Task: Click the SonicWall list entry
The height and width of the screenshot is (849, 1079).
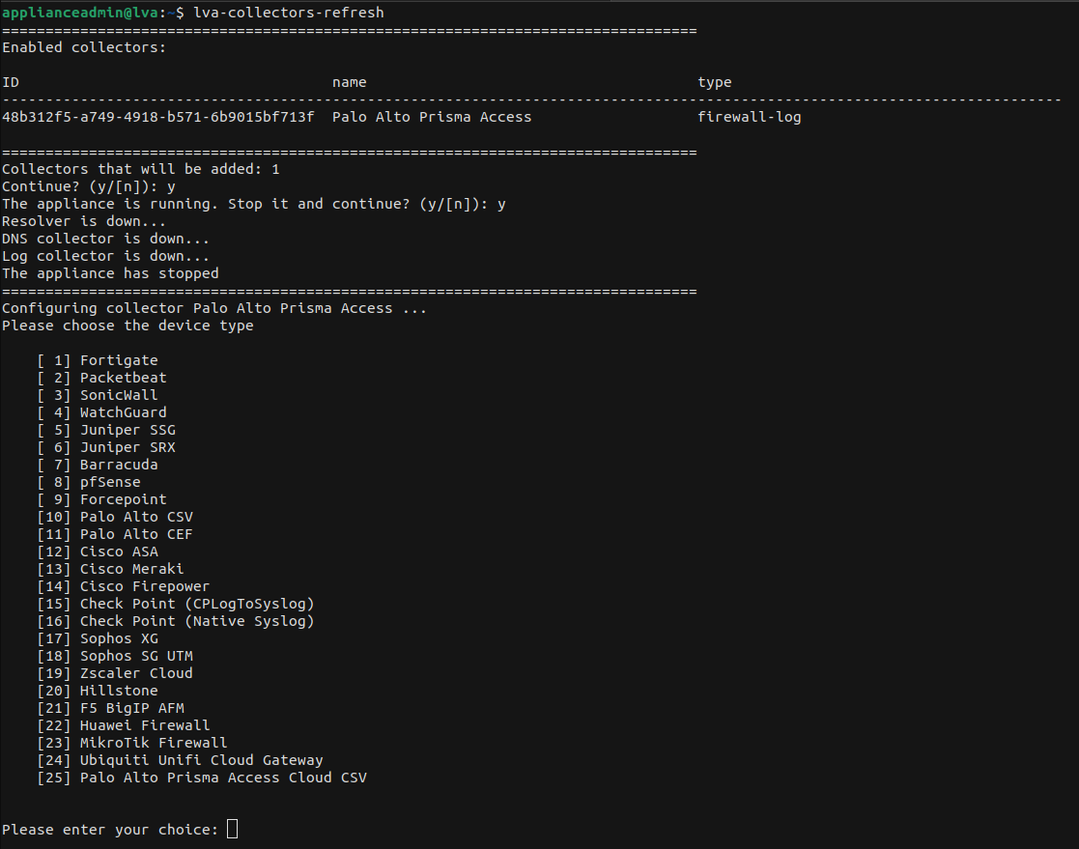Action: click(x=119, y=395)
